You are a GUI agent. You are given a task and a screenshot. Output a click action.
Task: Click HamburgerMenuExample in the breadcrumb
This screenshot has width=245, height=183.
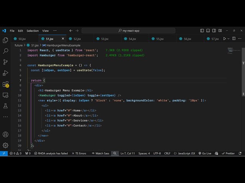tap(61, 45)
